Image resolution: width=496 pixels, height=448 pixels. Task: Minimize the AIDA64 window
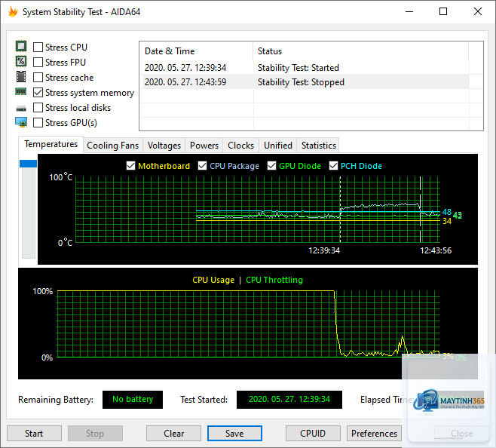pos(409,12)
